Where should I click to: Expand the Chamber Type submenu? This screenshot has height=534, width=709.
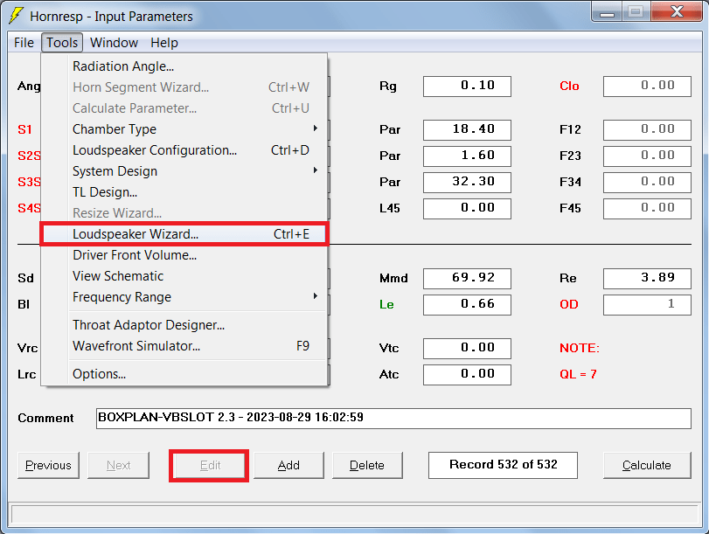pyautogui.click(x=184, y=129)
